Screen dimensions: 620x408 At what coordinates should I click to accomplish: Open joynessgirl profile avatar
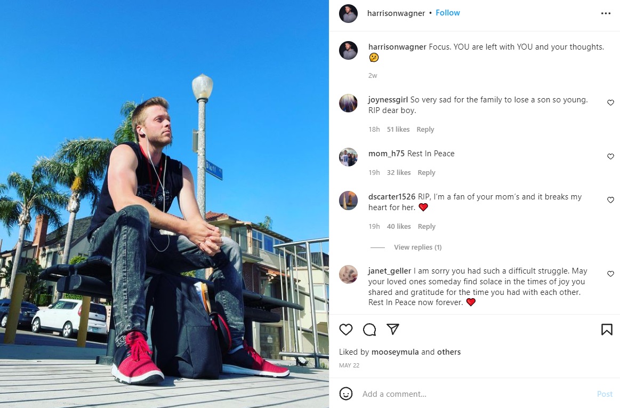[x=348, y=103]
